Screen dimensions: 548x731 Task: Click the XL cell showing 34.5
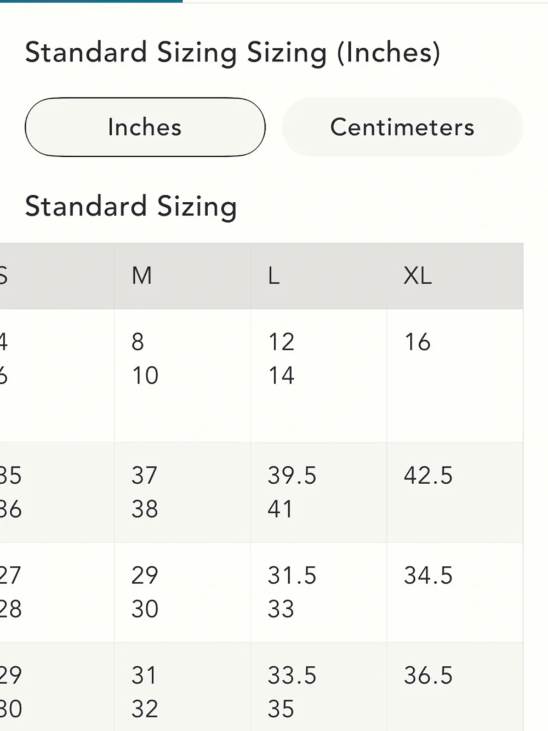click(x=455, y=592)
